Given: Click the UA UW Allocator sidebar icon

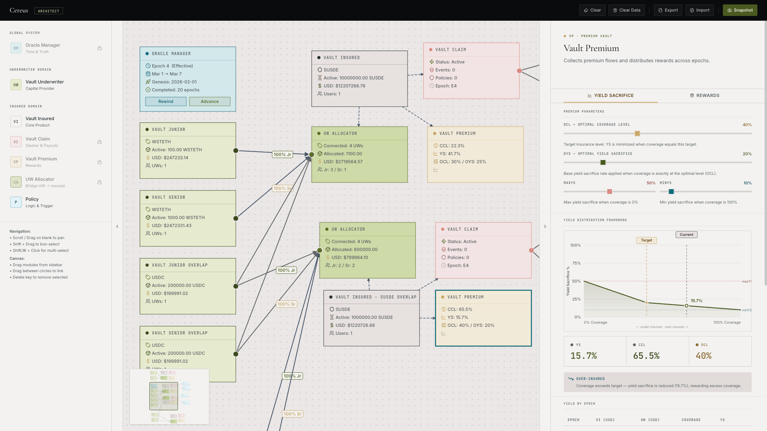Looking at the screenshot, I should click(16, 182).
